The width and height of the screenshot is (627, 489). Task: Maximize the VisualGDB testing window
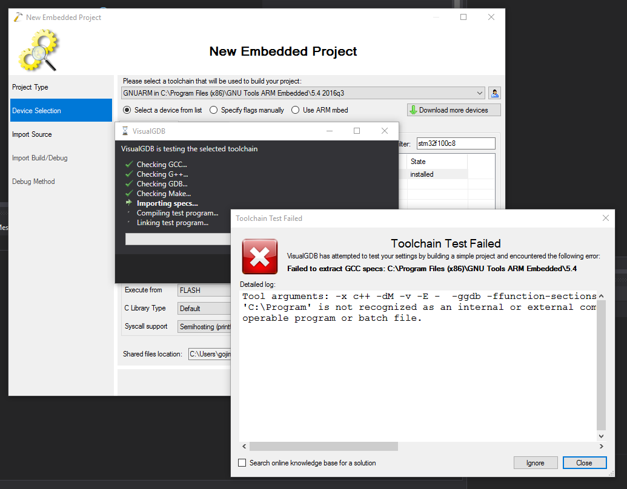(357, 131)
